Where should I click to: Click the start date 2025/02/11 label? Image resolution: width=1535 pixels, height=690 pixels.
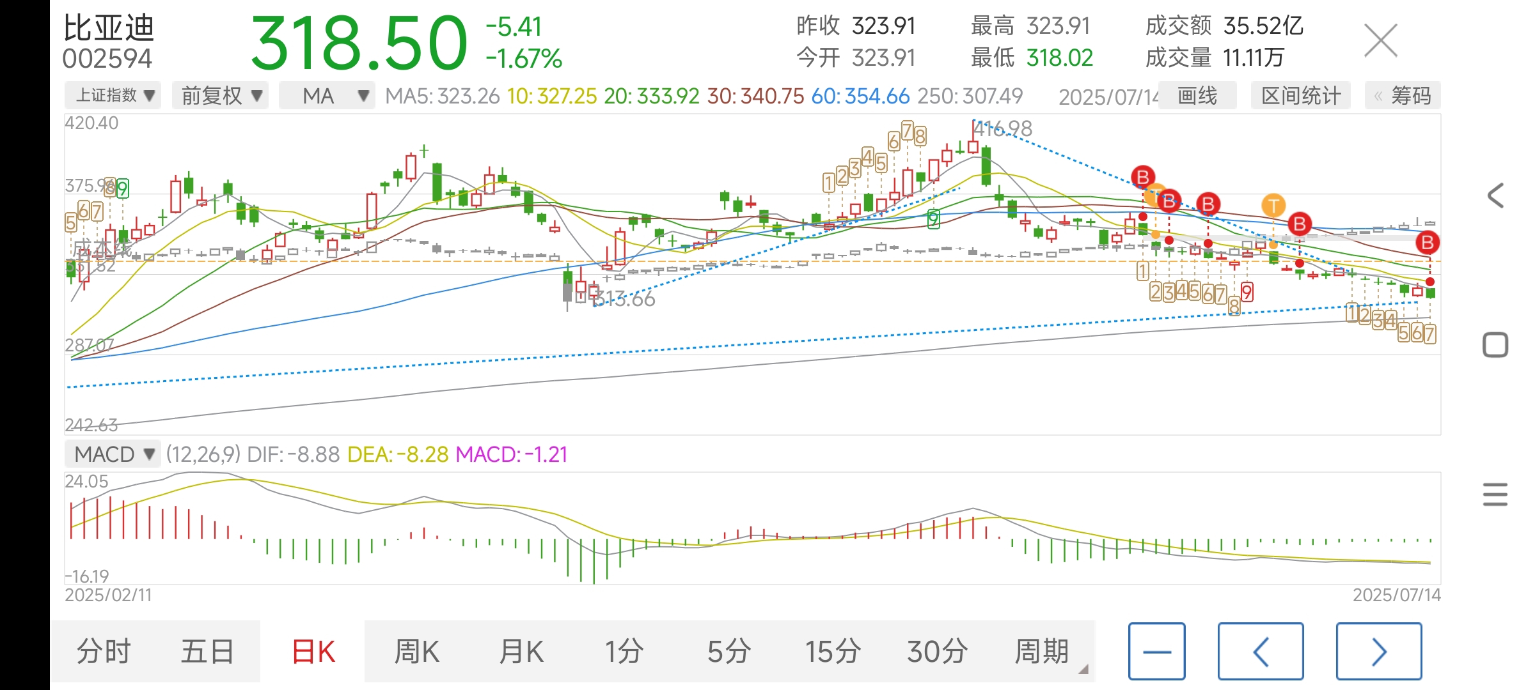[108, 595]
